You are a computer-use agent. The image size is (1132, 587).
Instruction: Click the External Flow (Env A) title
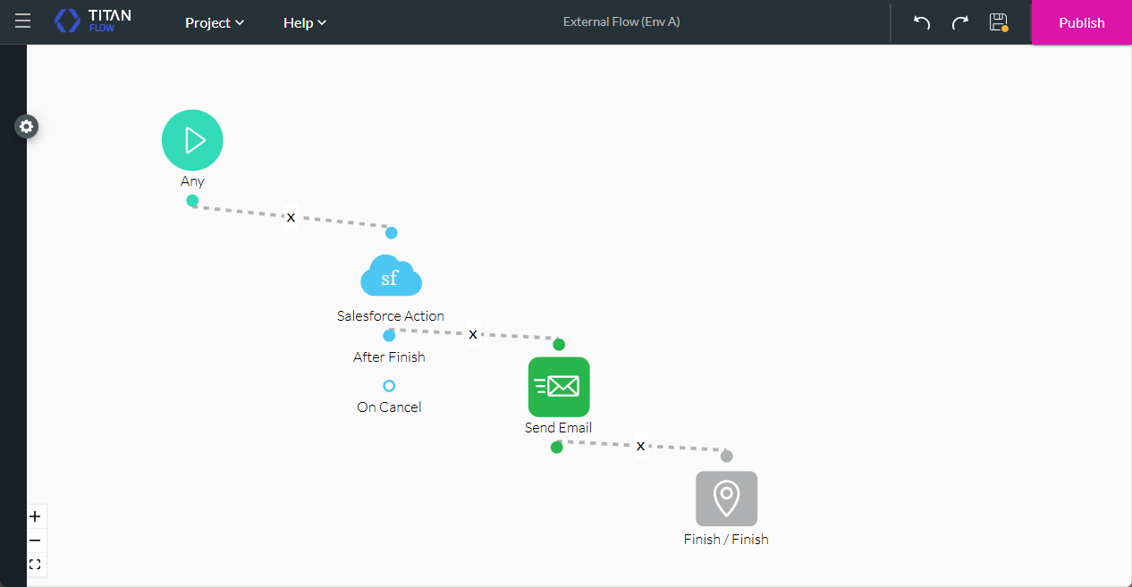point(621,21)
